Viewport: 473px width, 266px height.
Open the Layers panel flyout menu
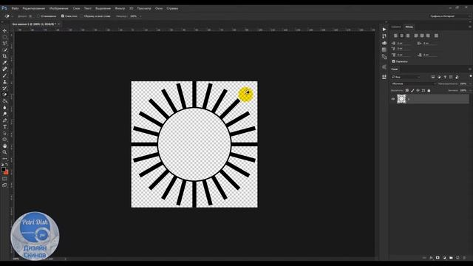[470, 69]
